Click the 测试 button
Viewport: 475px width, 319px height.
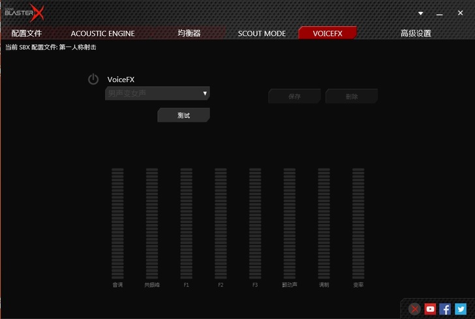tap(183, 115)
